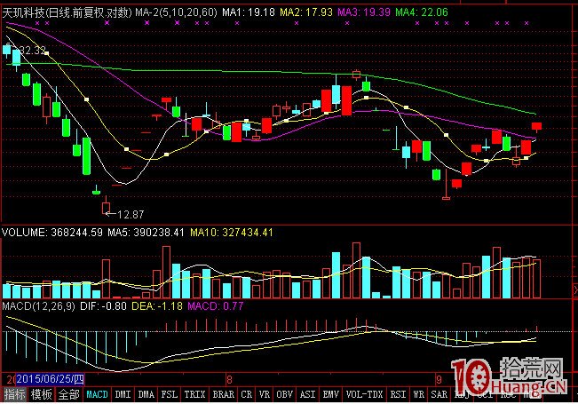The height and width of the screenshot is (404, 578).
Task: Open the RSI indicator tab
Action: click(397, 394)
